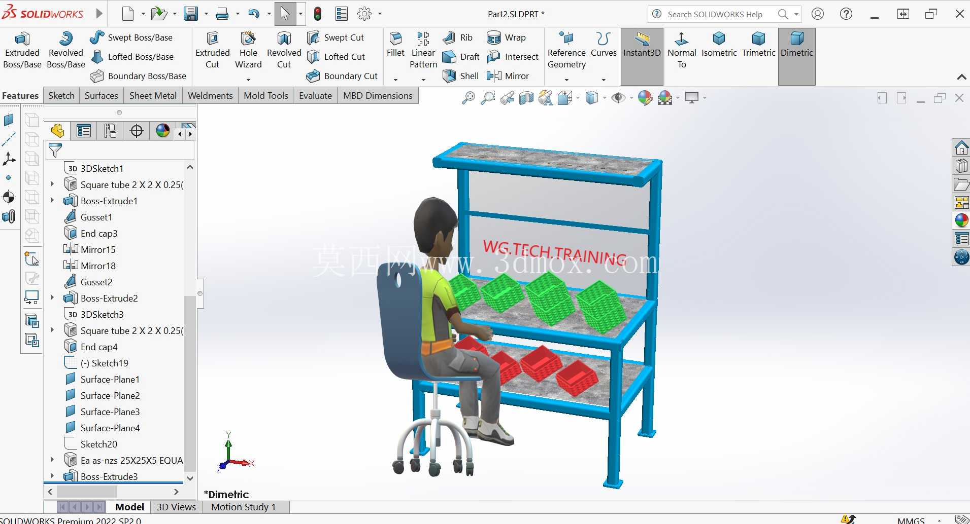
Task: Set the view to Trimetric
Action: pyautogui.click(x=759, y=45)
